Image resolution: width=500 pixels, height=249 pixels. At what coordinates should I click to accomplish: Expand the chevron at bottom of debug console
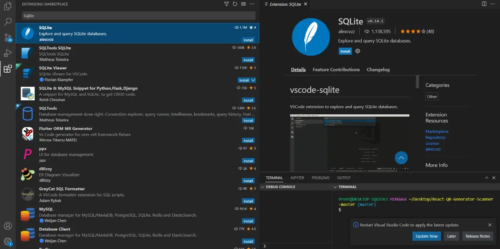(x=264, y=246)
